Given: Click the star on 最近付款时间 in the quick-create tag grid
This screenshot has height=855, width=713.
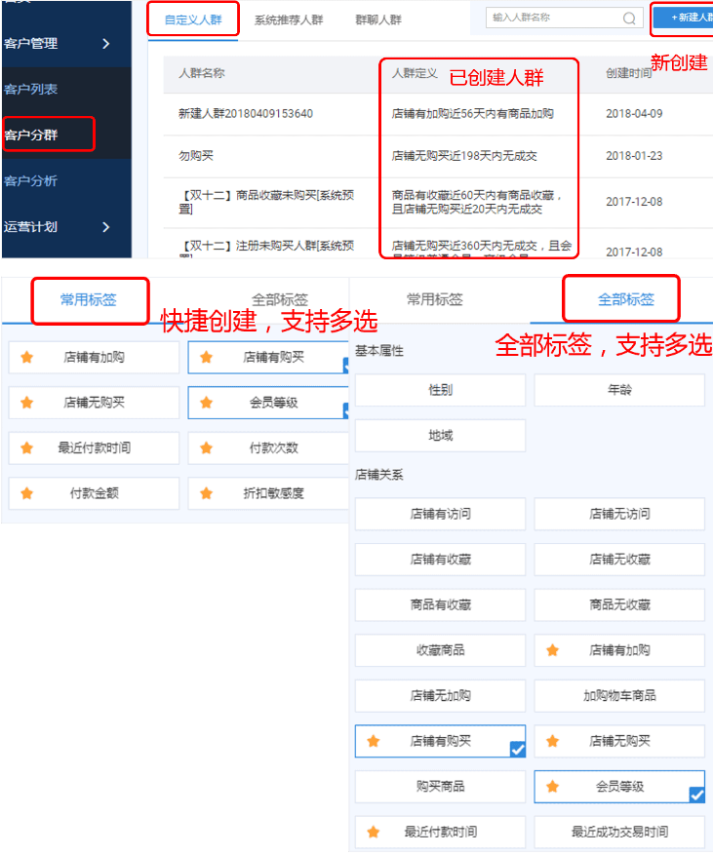Looking at the screenshot, I should pyautogui.click(x=26, y=448).
